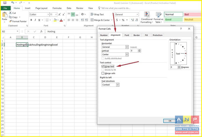
Task: Open the Insert ribbon tab
Action: (x=28, y=8)
